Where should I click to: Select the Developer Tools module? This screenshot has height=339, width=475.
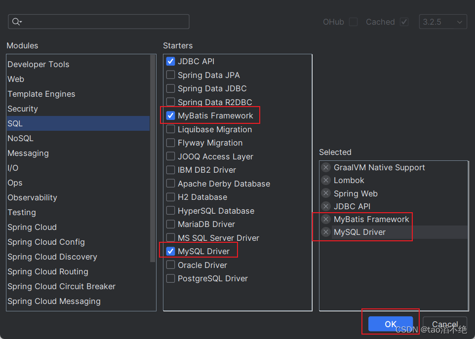pos(78,64)
